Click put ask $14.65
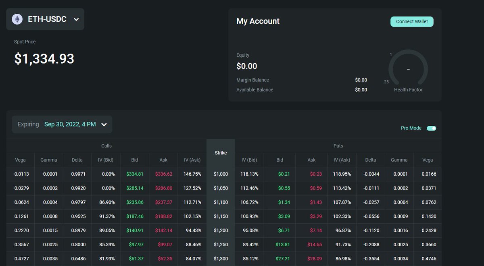 pos(315,245)
